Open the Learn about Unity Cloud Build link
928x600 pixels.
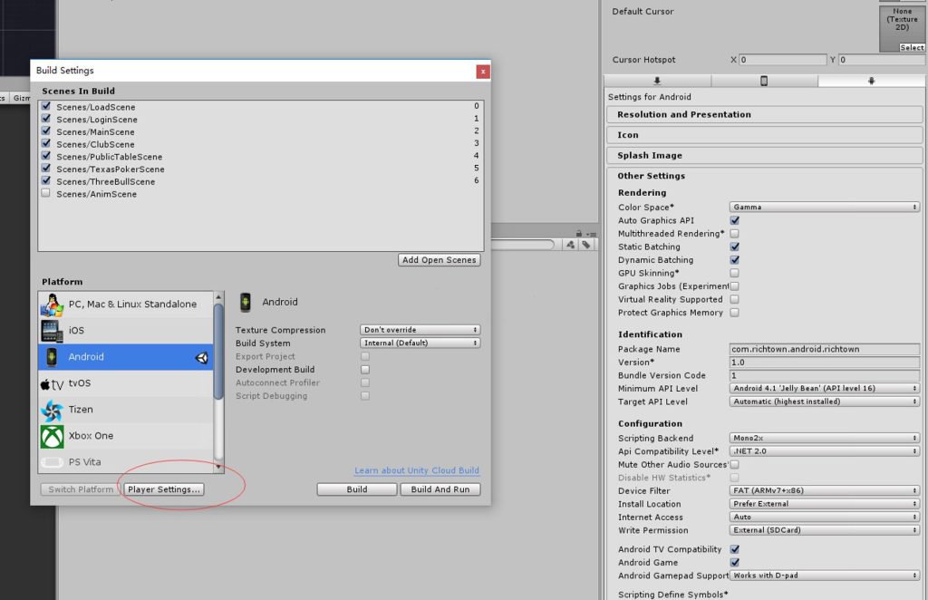coord(416,470)
